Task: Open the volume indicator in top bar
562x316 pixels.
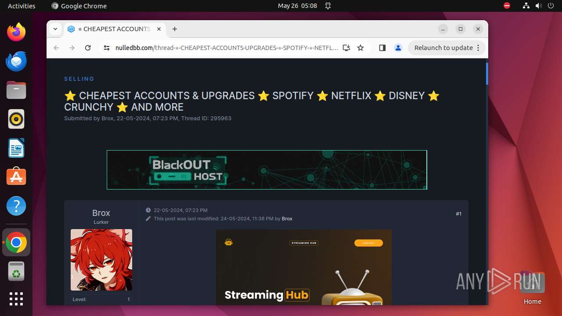Action: pos(539,6)
